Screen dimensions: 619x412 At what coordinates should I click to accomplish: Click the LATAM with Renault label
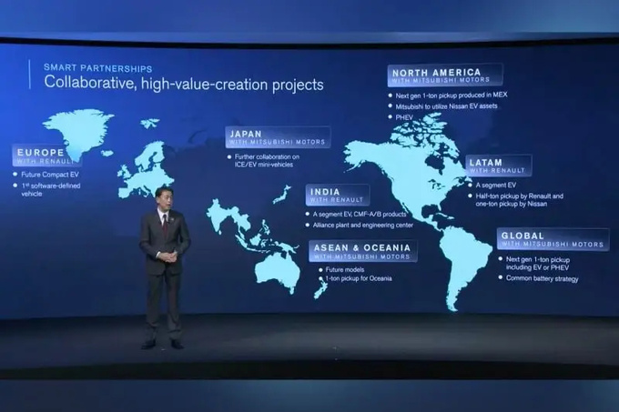point(498,166)
